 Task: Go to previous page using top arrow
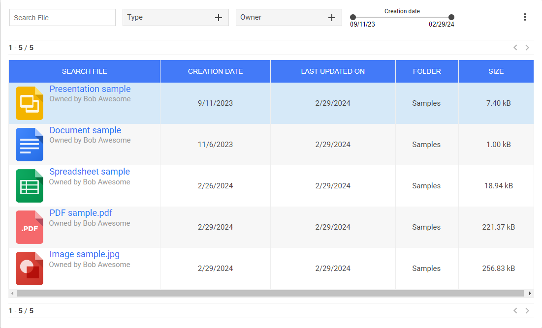(515, 48)
